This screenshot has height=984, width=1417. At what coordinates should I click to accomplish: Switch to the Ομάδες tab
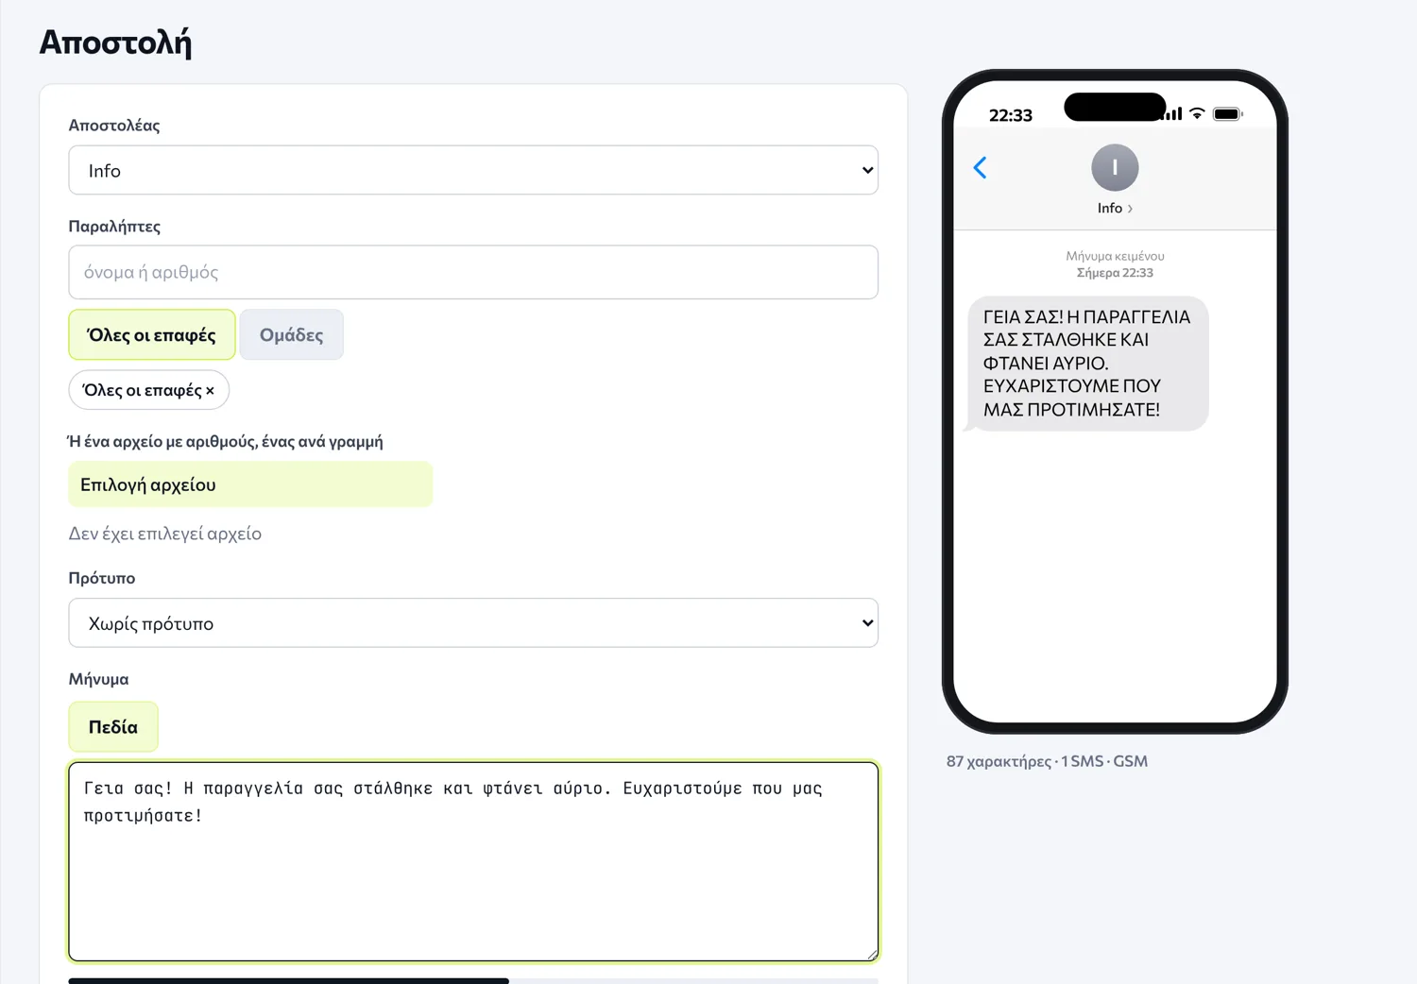coord(292,334)
